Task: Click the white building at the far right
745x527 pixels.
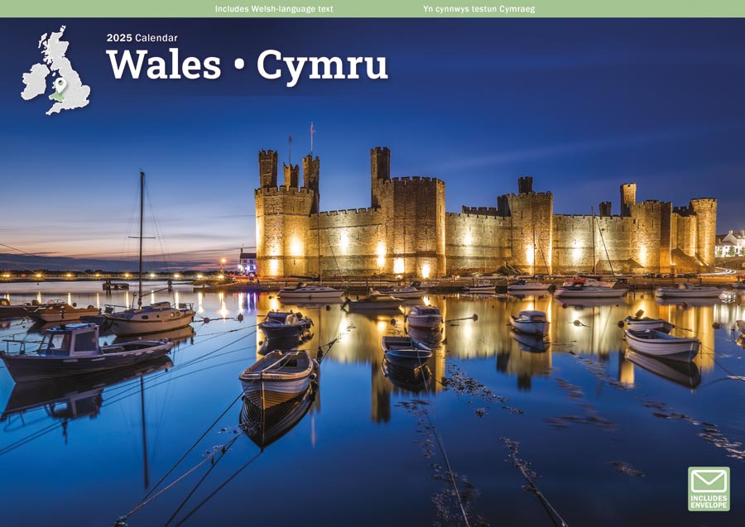Action: point(729,243)
